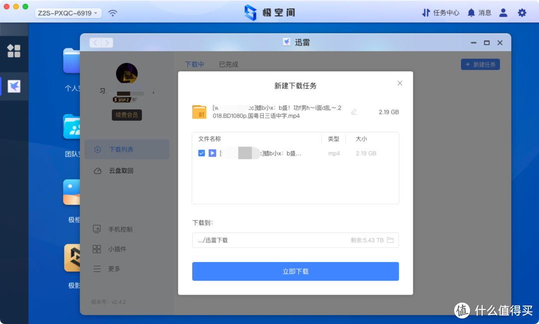The image size is (539, 324).
Task: Click the WiFi status icon near device name
Action: click(113, 12)
